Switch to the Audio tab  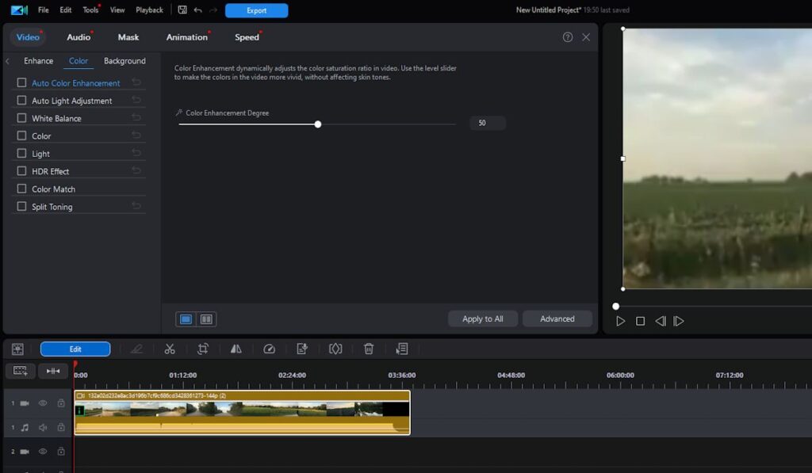point(79,37)
